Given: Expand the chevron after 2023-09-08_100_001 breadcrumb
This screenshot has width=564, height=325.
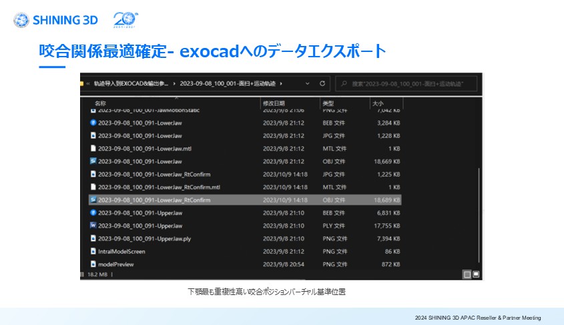Looking at the screenshot, I should pos(281,84).
